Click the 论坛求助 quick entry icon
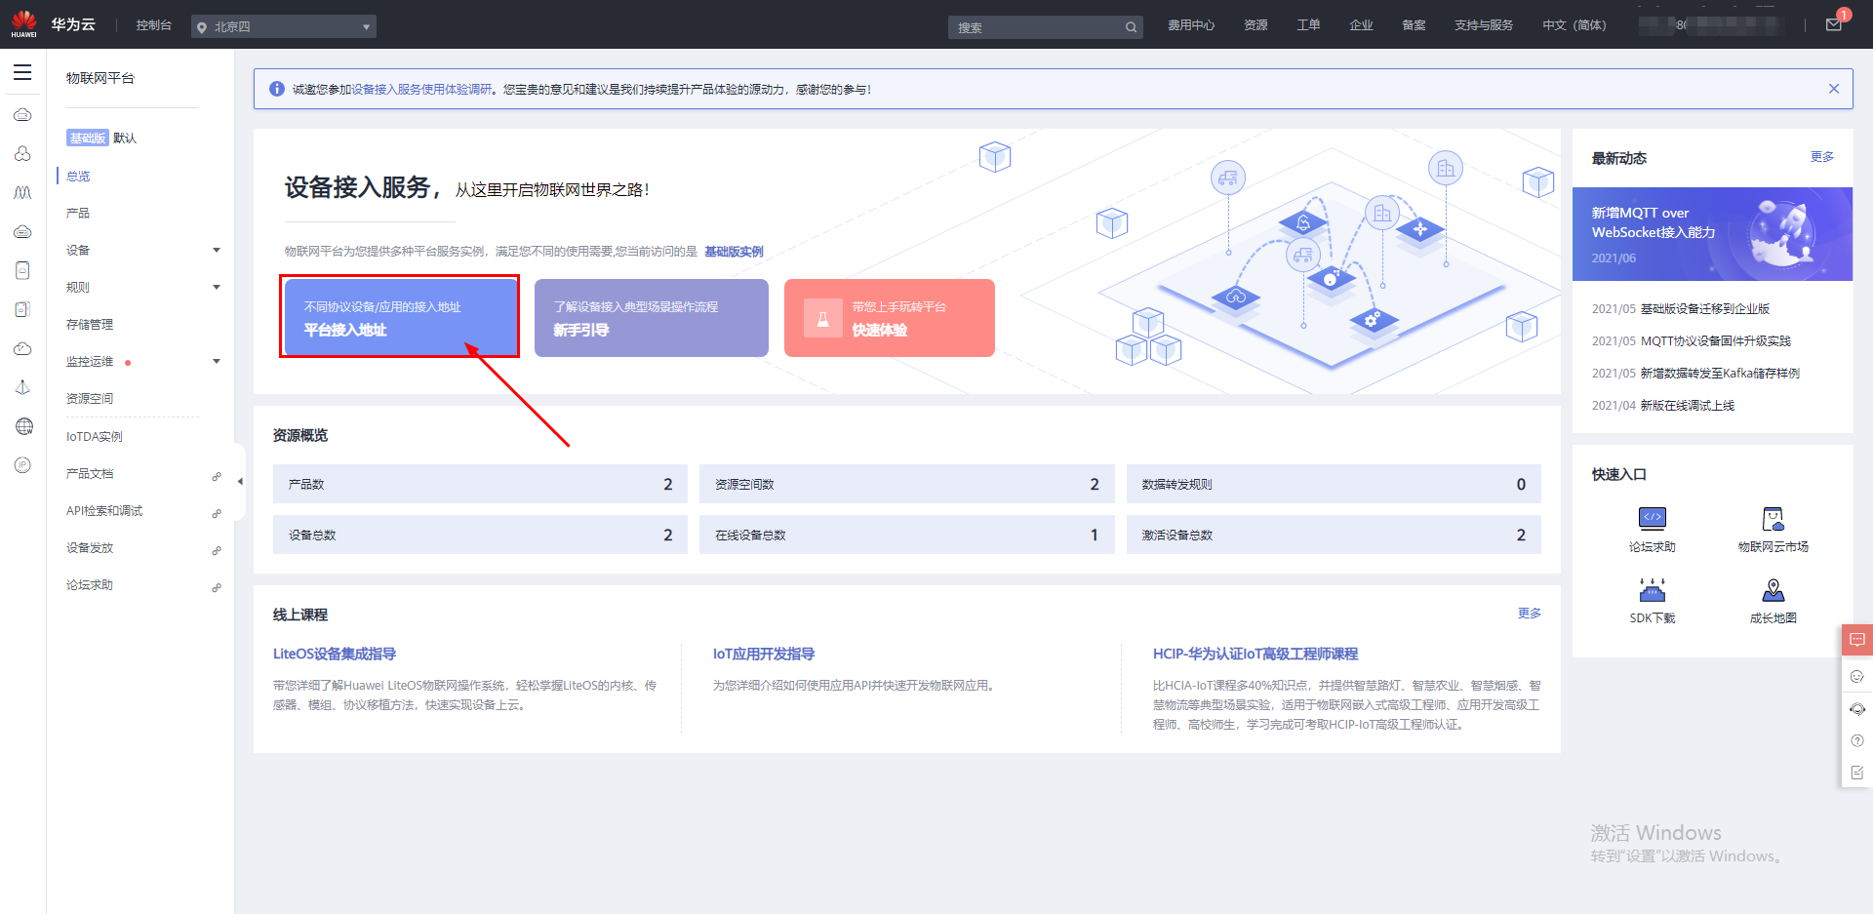Image resolution: width=1873 pixels, height=914 pixels. 1652,520
